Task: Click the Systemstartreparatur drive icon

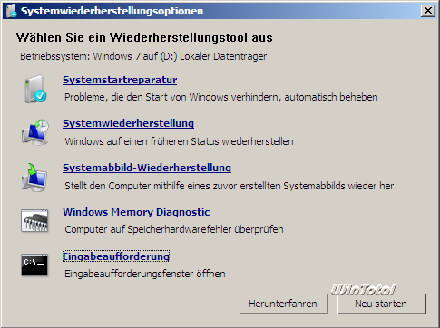Action: (35, 89)
